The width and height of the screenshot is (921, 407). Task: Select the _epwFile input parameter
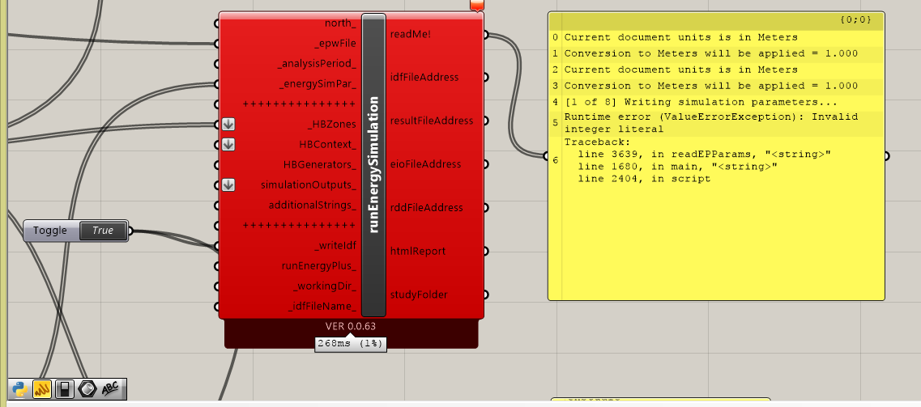coord(335,43)
